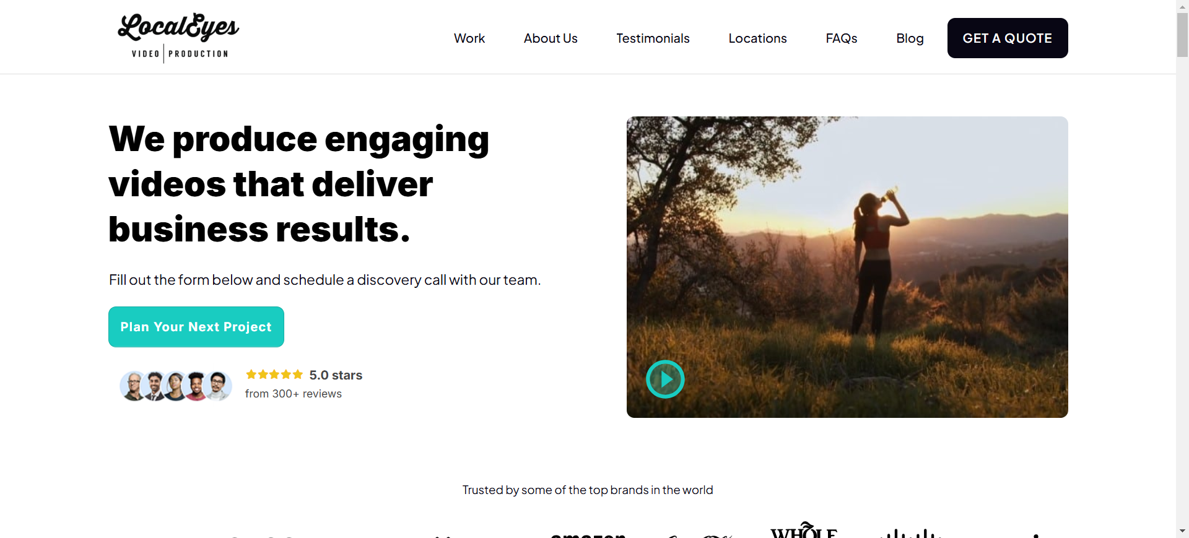Play the hero video with teal play button
The height and width of the screenshot is (538, 1189).
point(665,379)
